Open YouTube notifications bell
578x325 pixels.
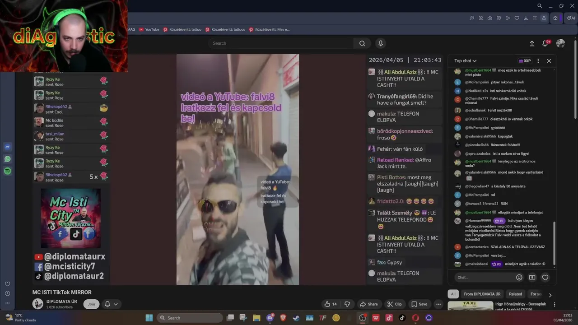pyautogui.click(x=545, y=43)
